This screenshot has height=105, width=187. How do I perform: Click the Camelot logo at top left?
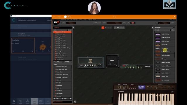[x=15, y=5]
